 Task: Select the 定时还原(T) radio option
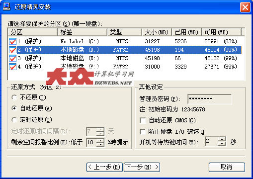tap(14, 120)
